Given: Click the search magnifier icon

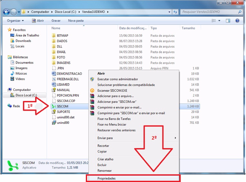Looking at the screenshot, I should pos(240,12).
